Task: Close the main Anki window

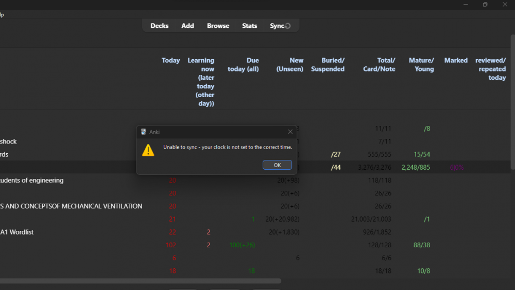Action: click(x=504, y=5)
